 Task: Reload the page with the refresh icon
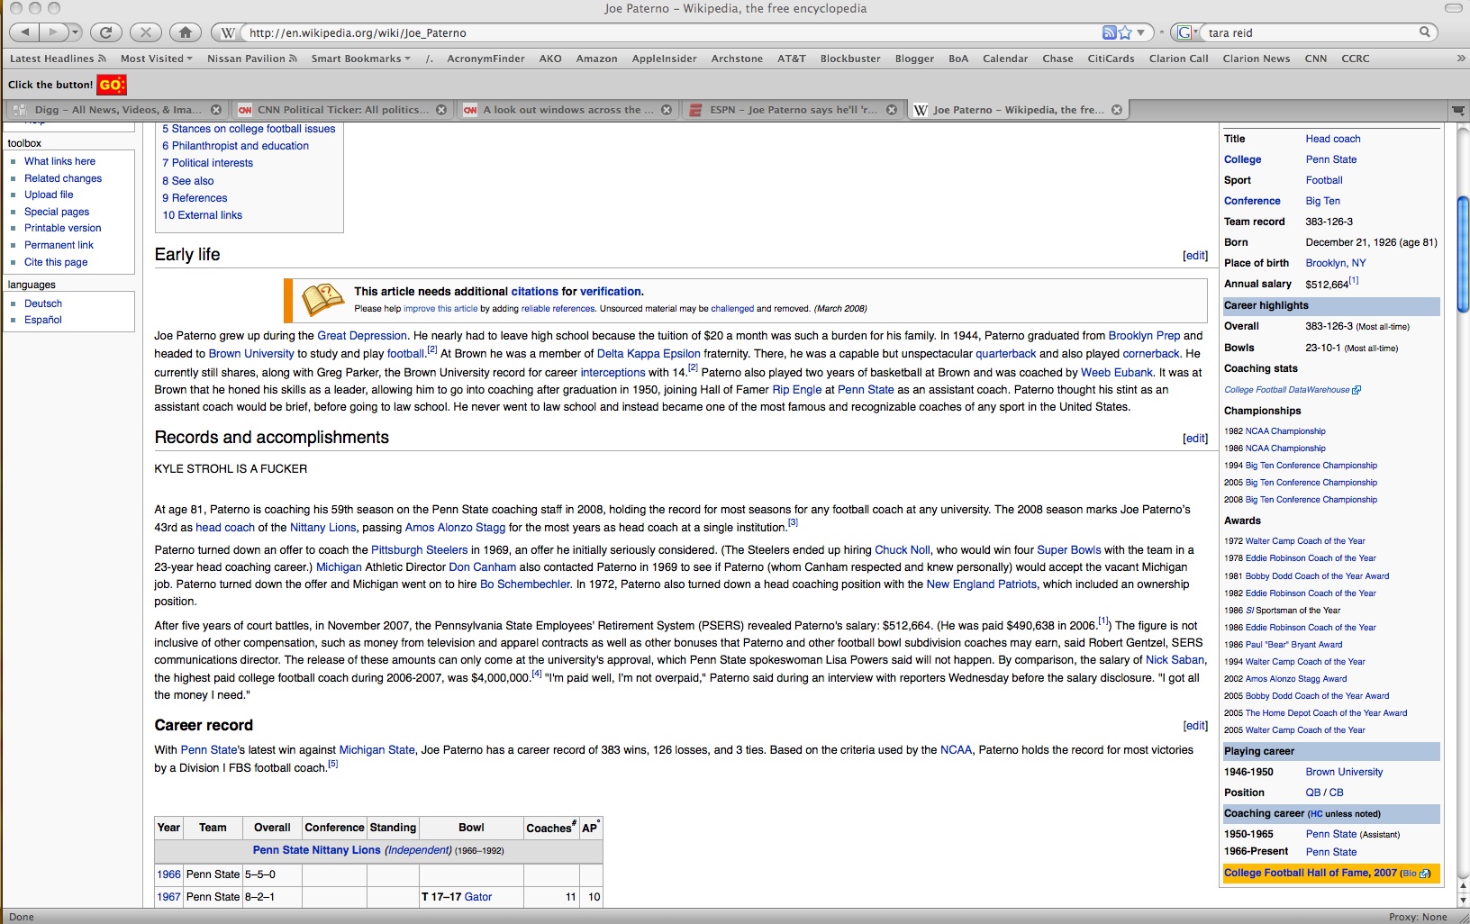pos(105,32)
